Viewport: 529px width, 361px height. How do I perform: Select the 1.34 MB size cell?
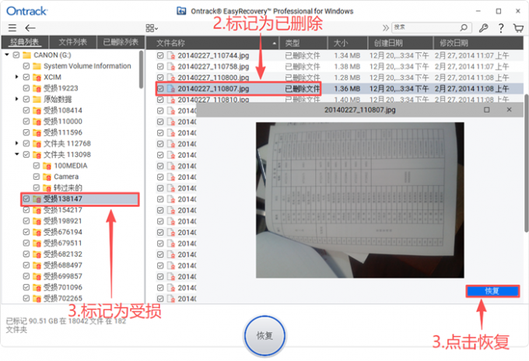(347, 56)
